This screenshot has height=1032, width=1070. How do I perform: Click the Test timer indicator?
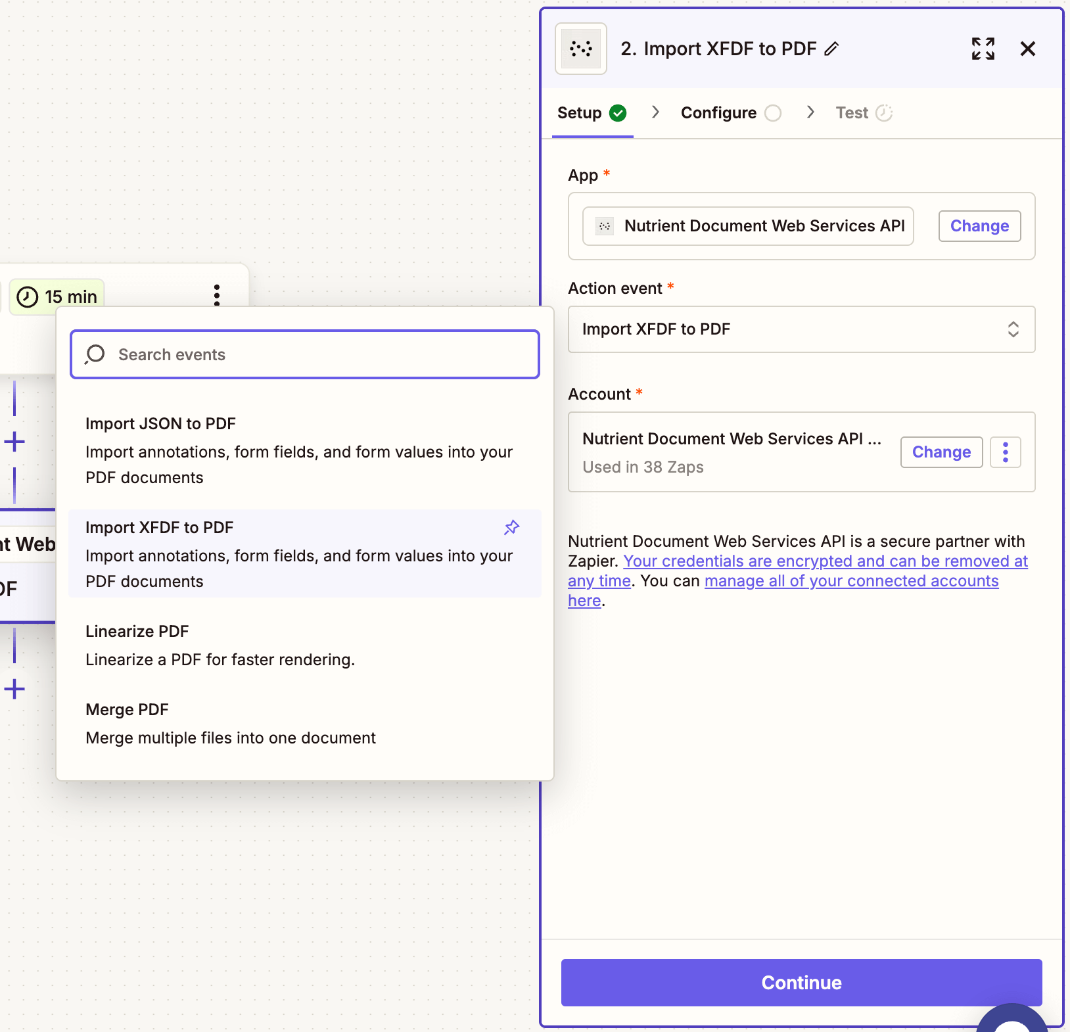(884, 112)
